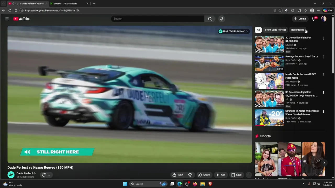Mute the audio icon on YouTube tab
The width and height of the screenshot is (335, 188).
(14, 4)
